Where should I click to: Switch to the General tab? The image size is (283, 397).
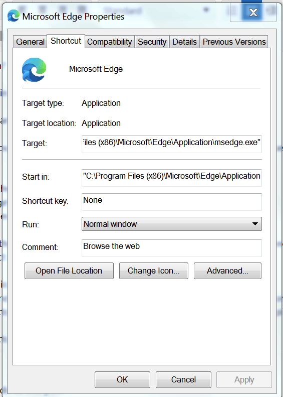click(30, 42)
